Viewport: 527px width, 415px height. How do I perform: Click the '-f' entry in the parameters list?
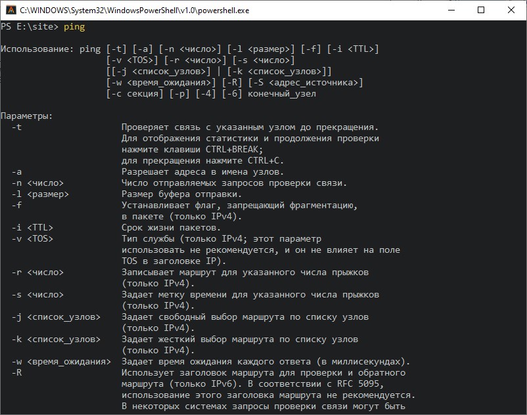tap(16, 206)
